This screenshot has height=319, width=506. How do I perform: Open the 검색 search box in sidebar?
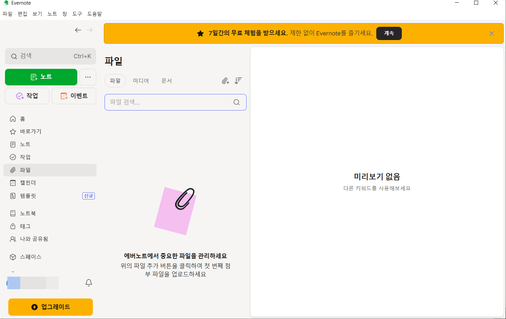(x=50, y=56)
